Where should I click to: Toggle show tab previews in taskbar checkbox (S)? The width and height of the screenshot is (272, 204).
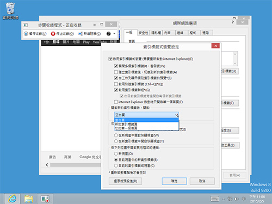click(116, 78)
